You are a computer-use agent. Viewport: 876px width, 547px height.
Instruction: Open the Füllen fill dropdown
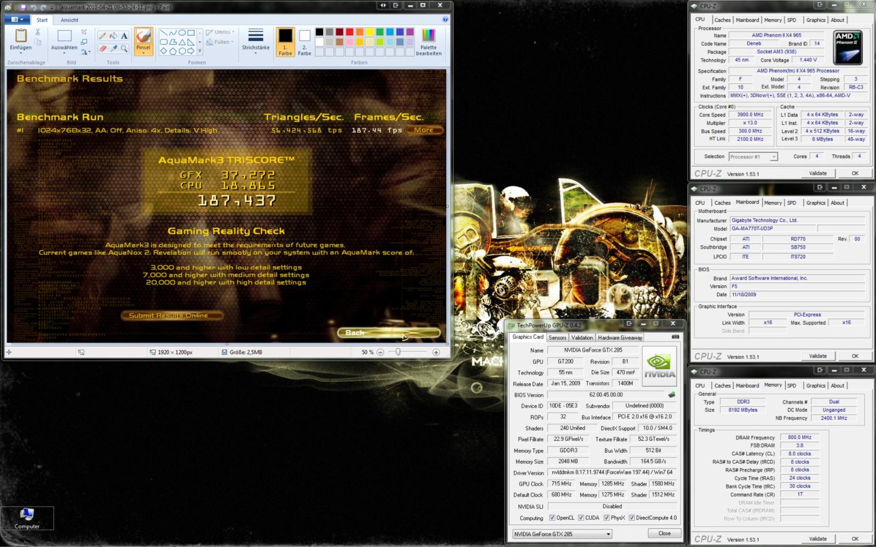220,42
